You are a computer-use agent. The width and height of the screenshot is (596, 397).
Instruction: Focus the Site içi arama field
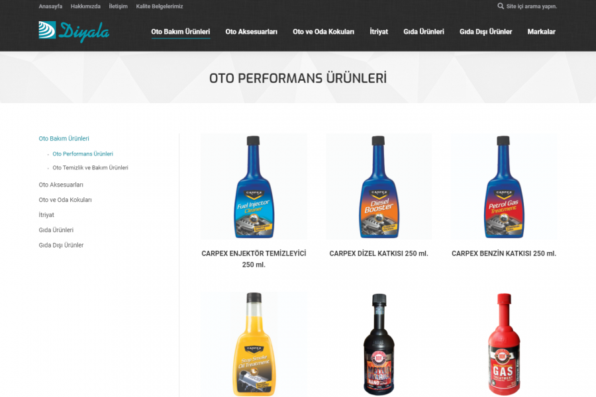pos(531,6)
